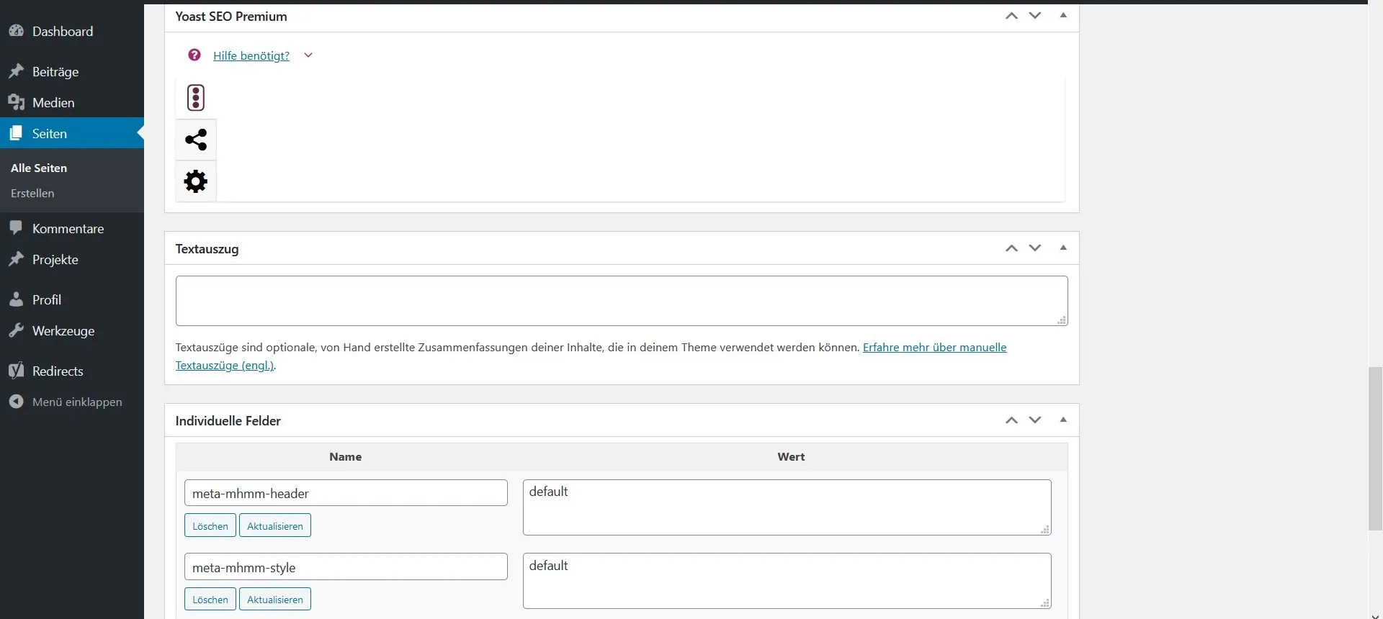
Task: Click the Textauszug resize grip
Action: coord(1062,320)
